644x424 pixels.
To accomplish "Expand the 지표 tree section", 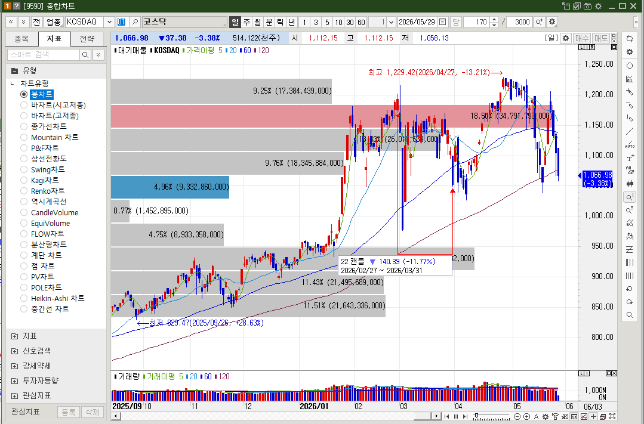I will point(15,336).
